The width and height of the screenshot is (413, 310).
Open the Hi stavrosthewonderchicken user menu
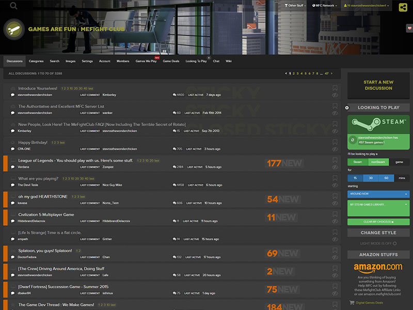[367, 6]
